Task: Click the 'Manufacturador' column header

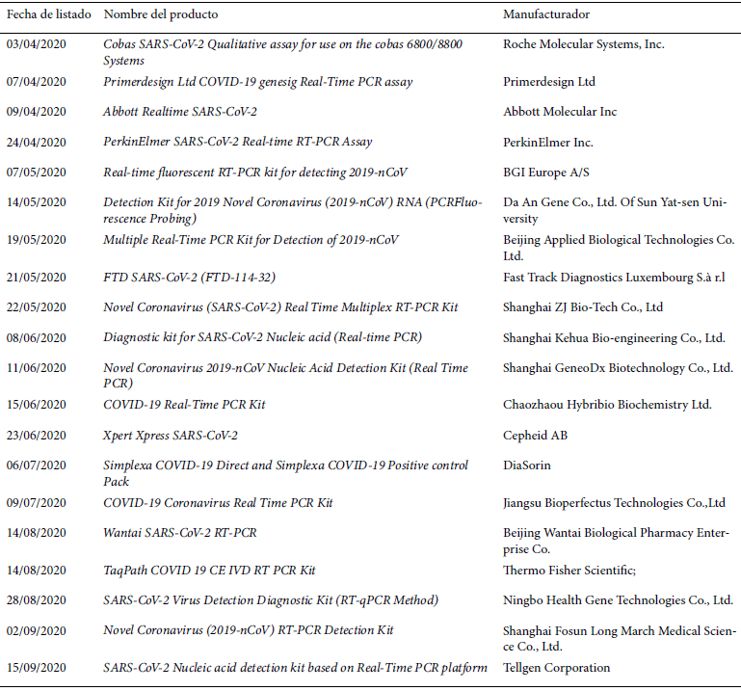Action: pos(546,14)
